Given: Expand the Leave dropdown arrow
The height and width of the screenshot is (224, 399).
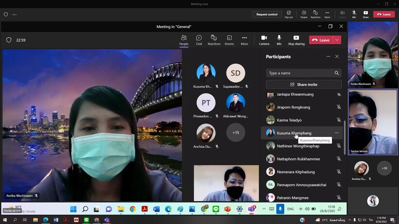Looking at the screenshot, I should [337, 40].
